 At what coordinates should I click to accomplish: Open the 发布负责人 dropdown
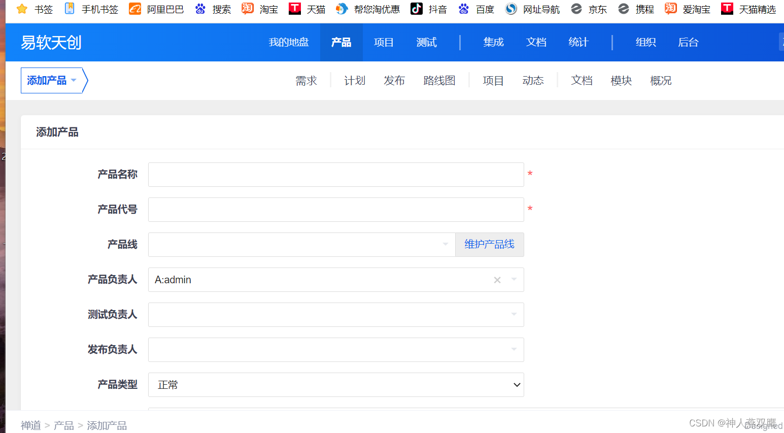click(514, 350)
